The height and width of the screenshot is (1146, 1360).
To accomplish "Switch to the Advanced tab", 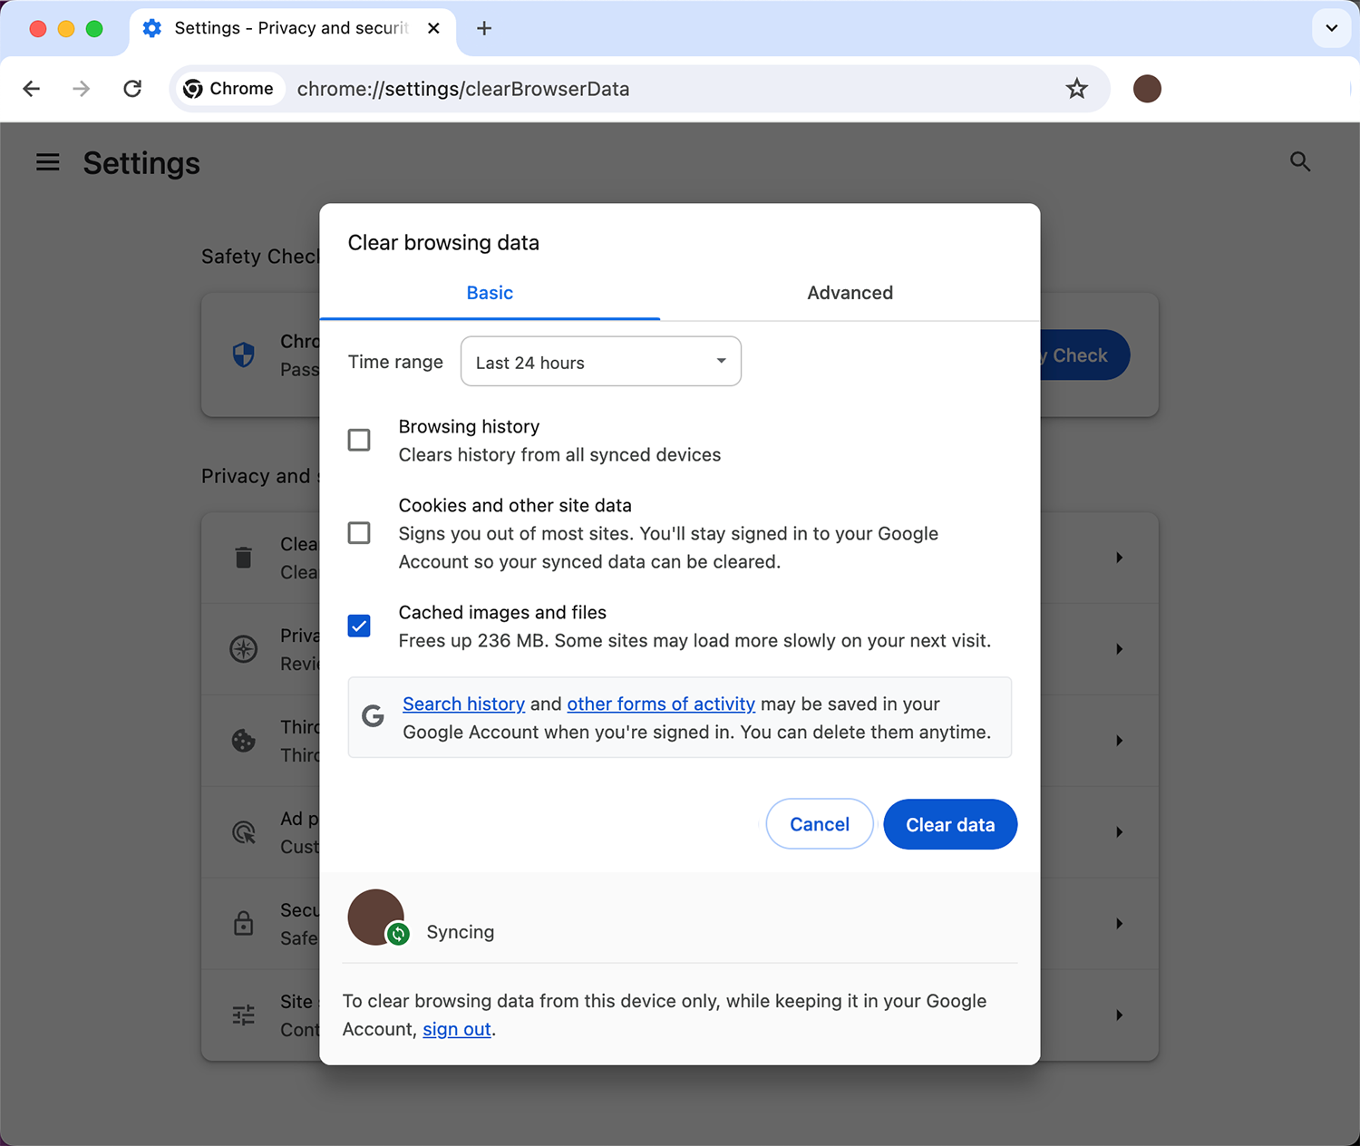I will (850, 292).
